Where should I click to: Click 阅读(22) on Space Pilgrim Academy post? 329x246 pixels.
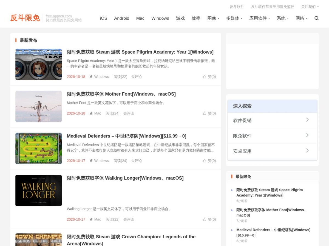point(120,77)
